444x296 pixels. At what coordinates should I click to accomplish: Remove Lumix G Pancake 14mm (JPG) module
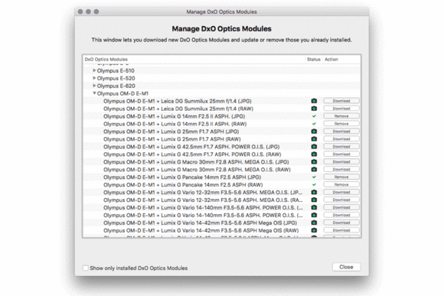(x=341, y=177)
